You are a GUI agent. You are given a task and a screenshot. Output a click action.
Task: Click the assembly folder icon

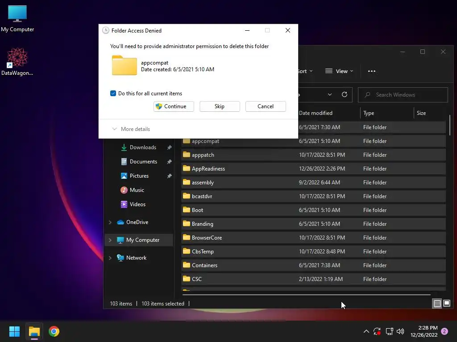[x=187, y=182]
